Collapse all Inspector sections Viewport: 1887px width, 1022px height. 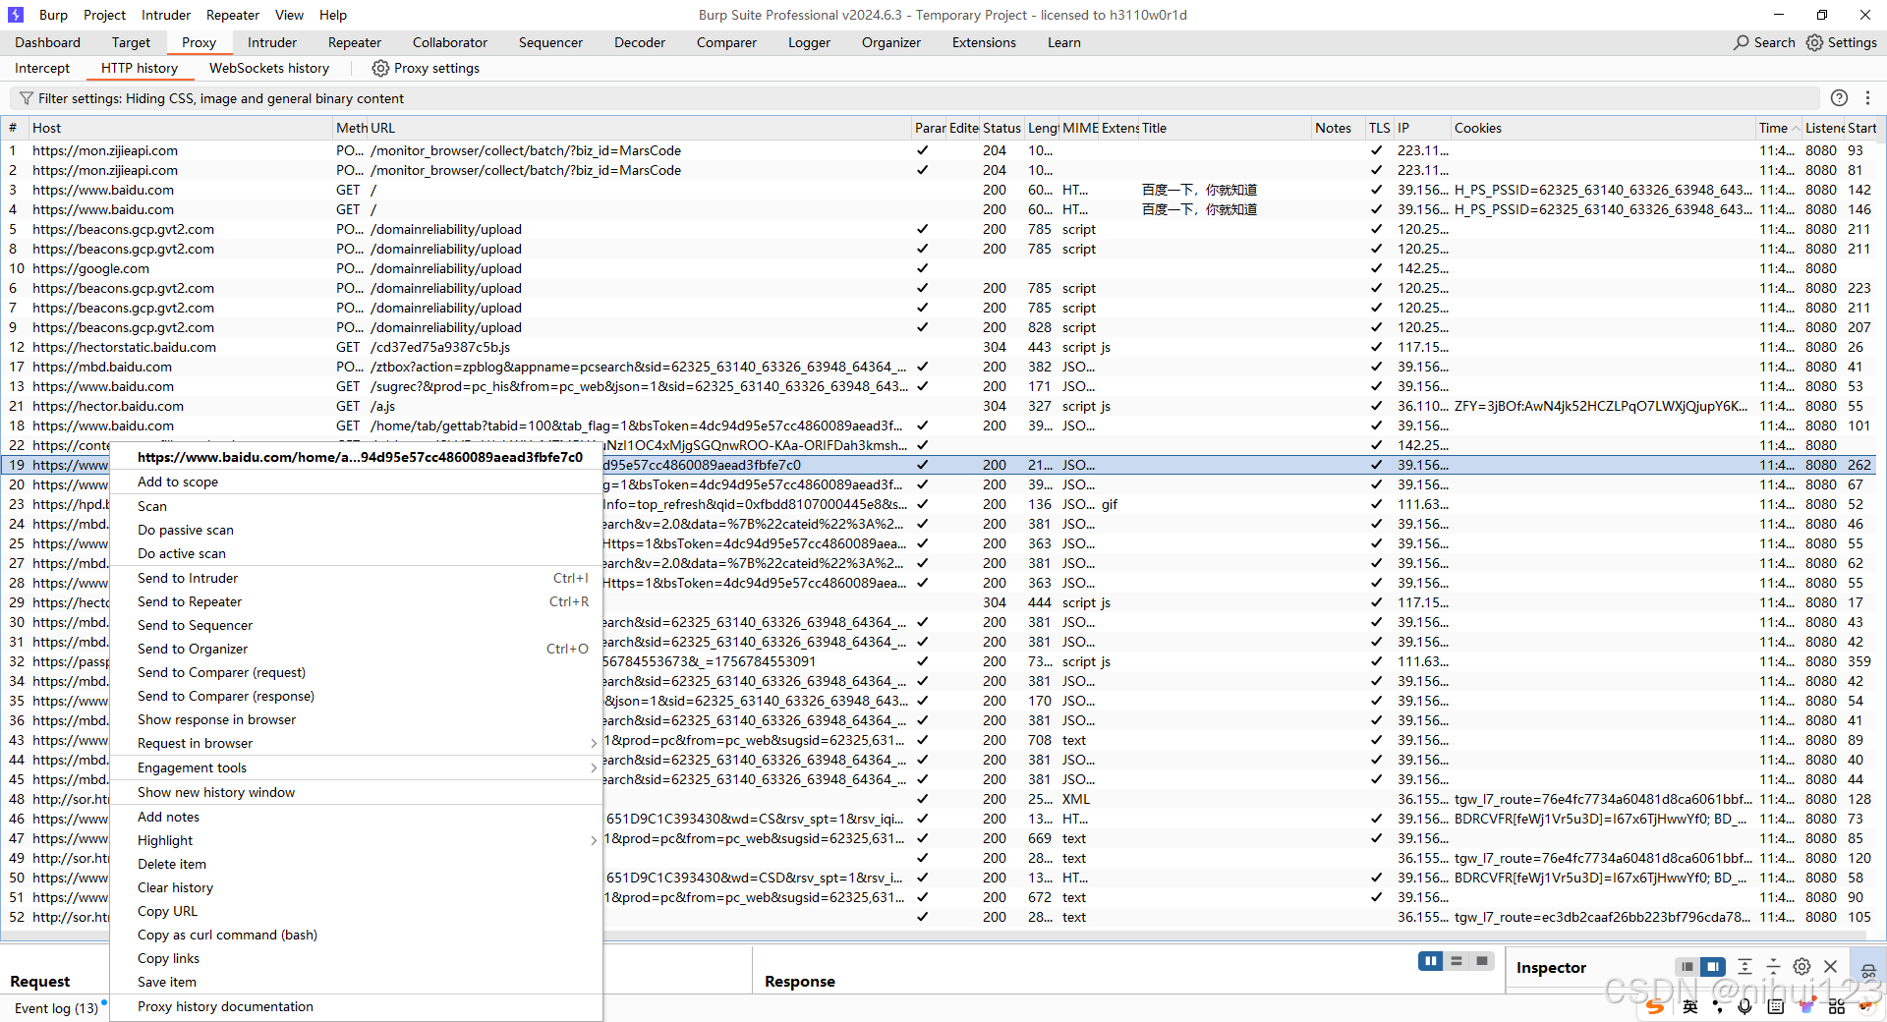[1773, 967]
